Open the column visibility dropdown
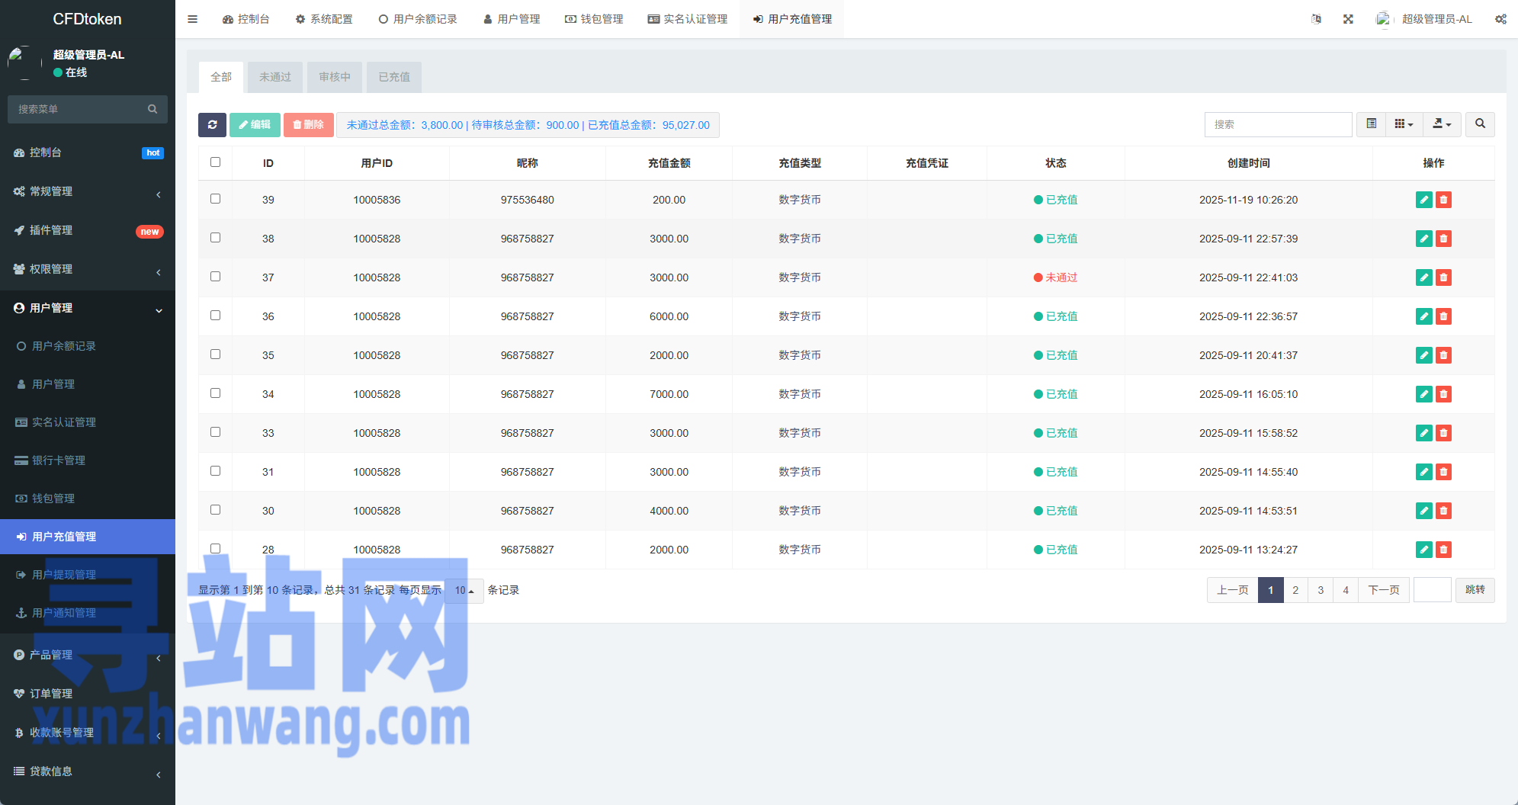Viewport: 1518px width, 805px height. tap(1404, 124)
